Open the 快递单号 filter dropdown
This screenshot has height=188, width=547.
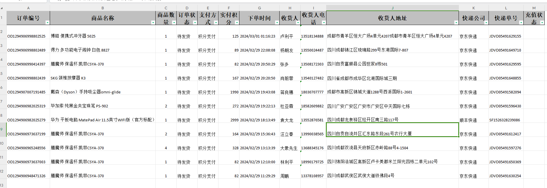coord(521,22)
